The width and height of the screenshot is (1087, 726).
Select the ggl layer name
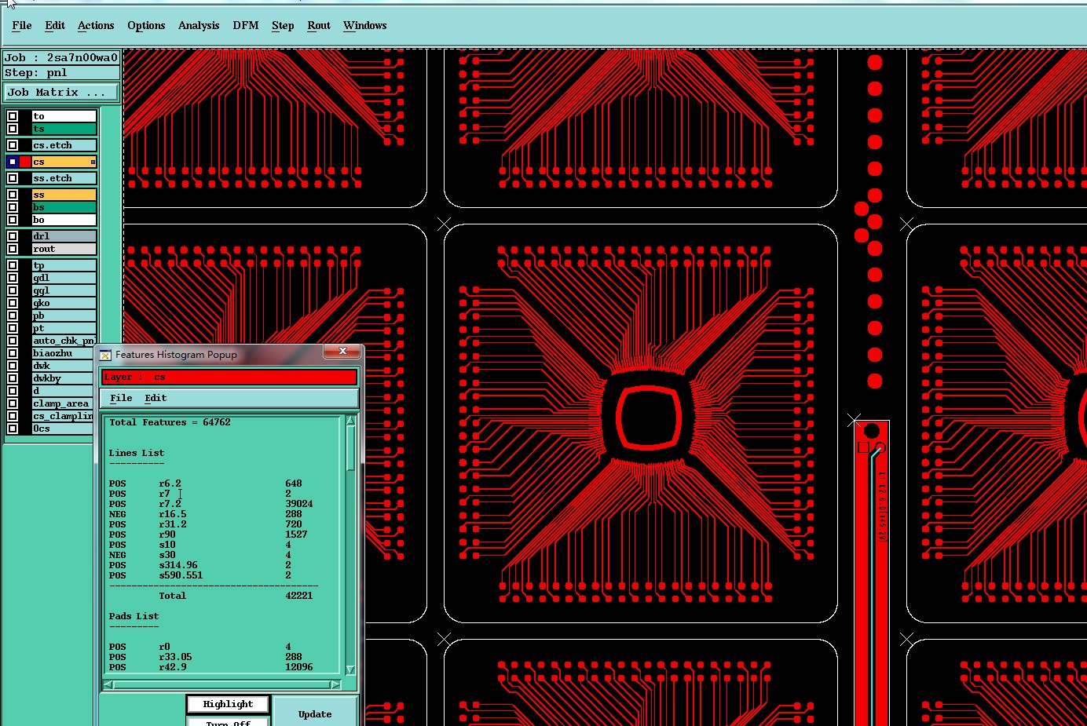pos(64,290)
